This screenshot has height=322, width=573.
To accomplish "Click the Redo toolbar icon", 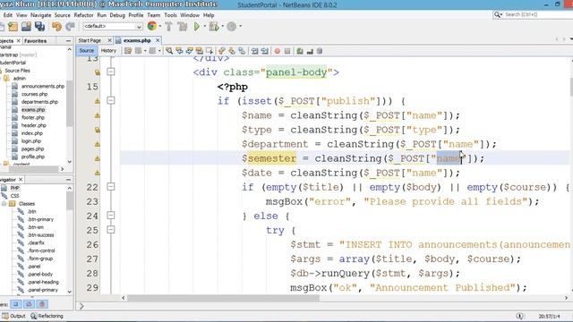I will tap(70, 26).
